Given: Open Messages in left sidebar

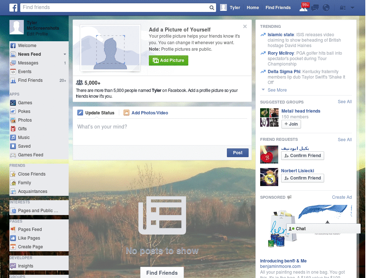Looking at the screenshot, I should (x=39, y=63).
